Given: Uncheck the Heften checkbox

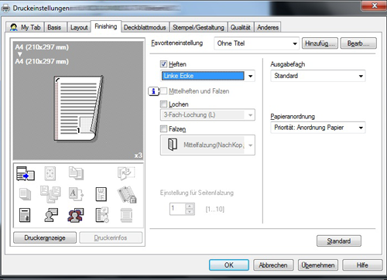Looking at the screenshot, I should click(163, 64).
